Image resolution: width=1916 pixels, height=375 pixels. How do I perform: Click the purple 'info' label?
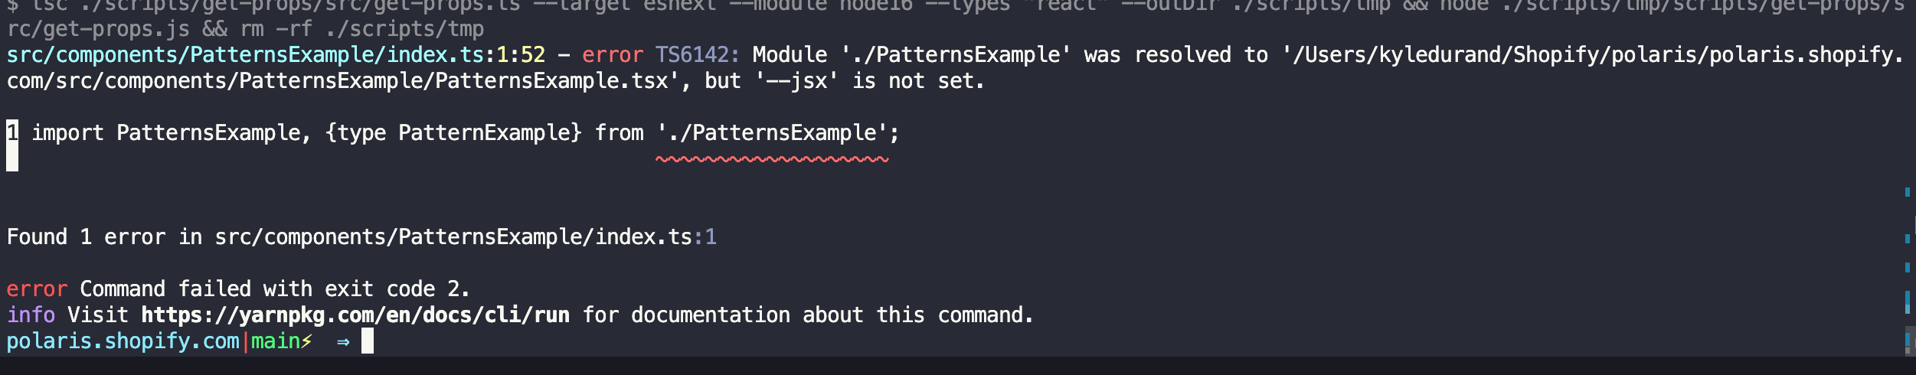pos(31,315)
